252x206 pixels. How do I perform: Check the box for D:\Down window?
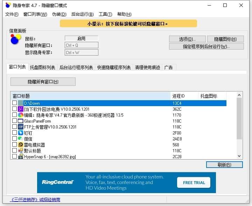point(14,103)
